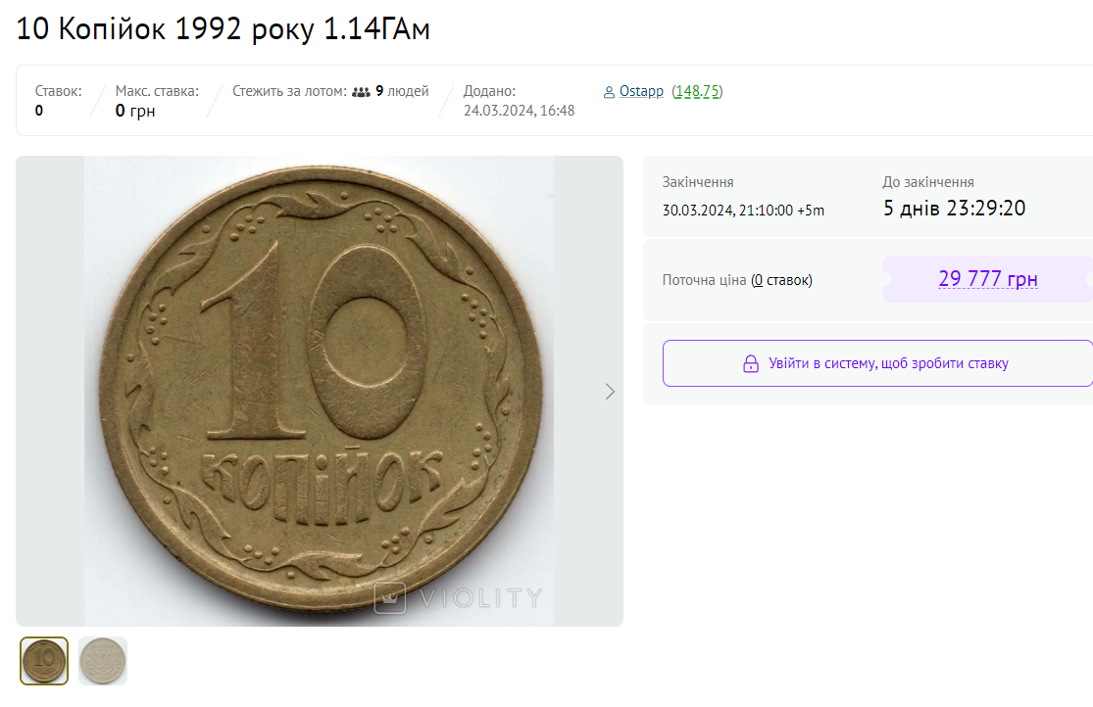Open seller Ostapp's profile link

(641, 91)
